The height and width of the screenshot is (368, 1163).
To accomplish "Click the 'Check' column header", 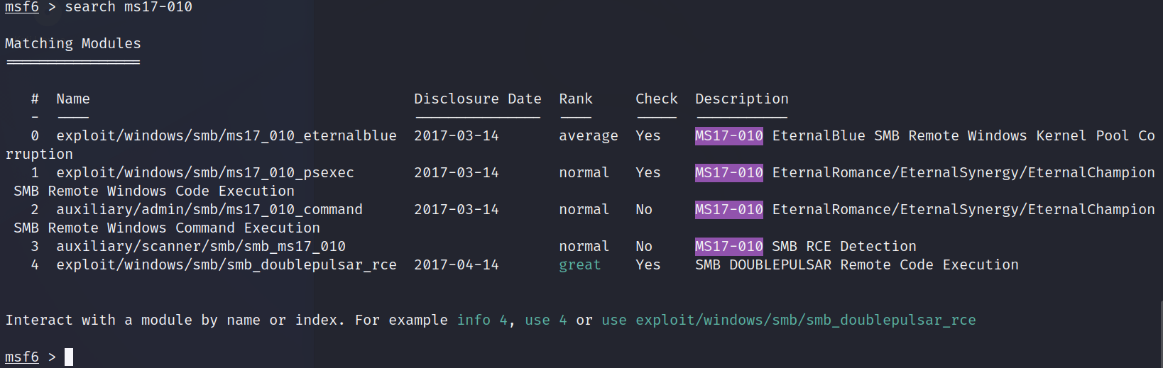I will pos(657,99).
